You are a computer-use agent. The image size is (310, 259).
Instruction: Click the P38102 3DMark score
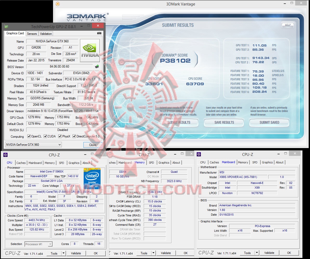tap(175, 61)
